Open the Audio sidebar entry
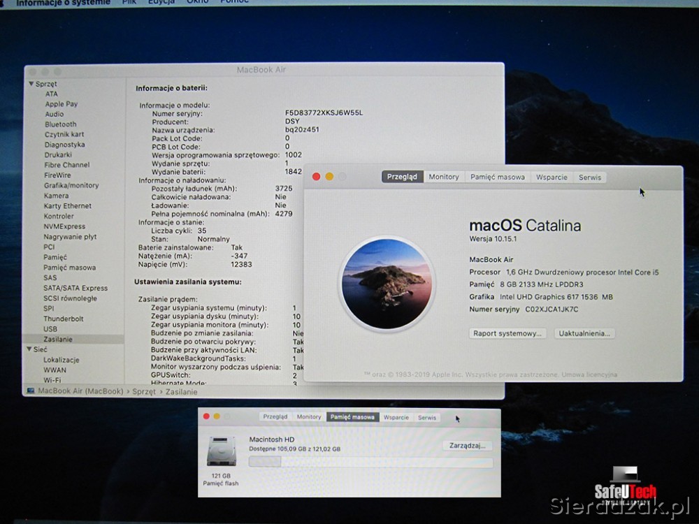 (x=54, y=114)
